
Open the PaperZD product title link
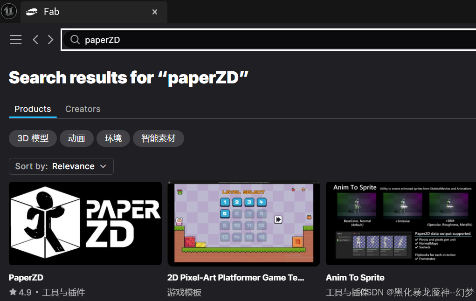click(x=26, y=278)
